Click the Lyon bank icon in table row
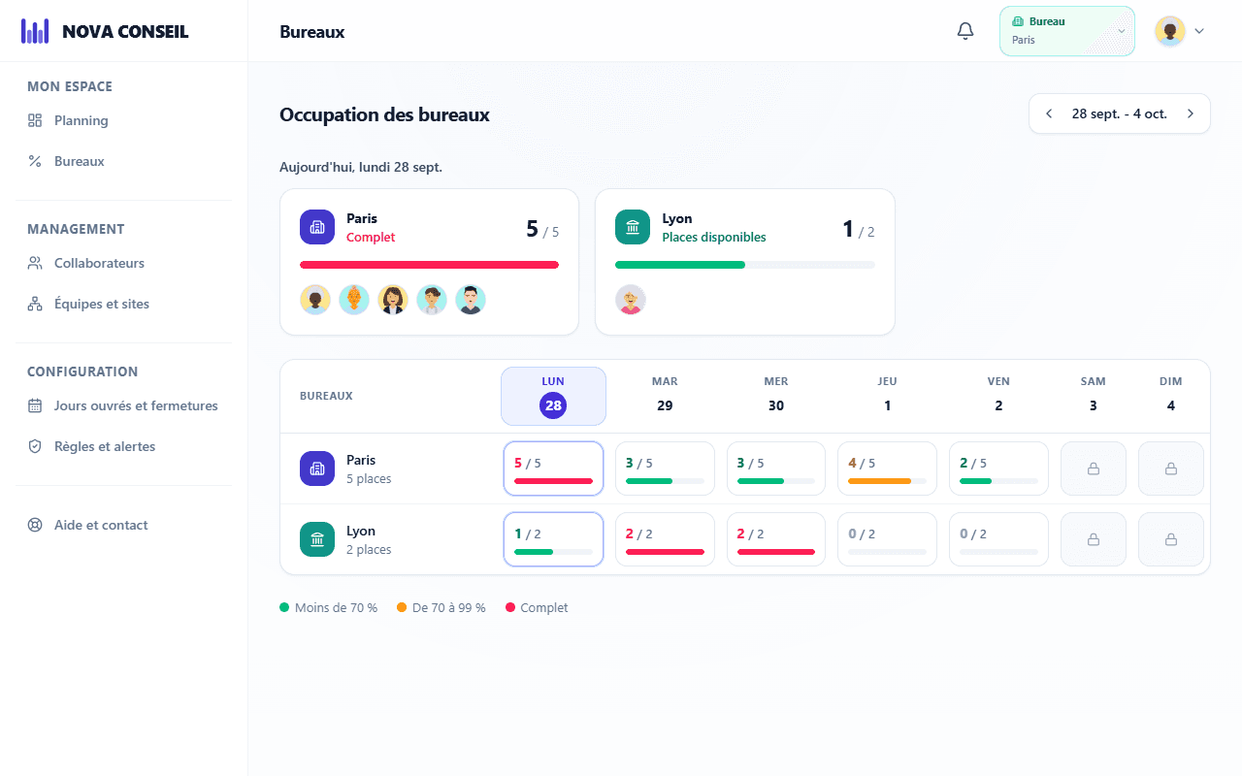The height and width of the screenshot is (776, 1242). point(317,539)
